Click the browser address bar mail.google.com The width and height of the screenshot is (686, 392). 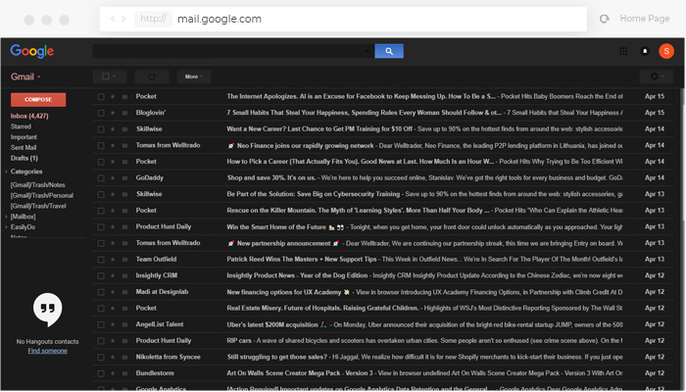tap(343, 19)
